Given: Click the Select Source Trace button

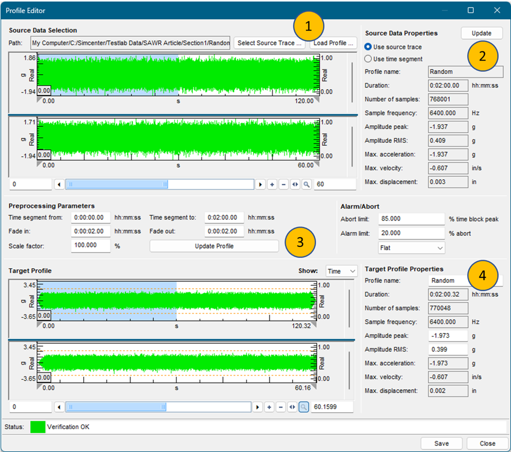Looking at the screenshot, I should (x=270, y=43).
